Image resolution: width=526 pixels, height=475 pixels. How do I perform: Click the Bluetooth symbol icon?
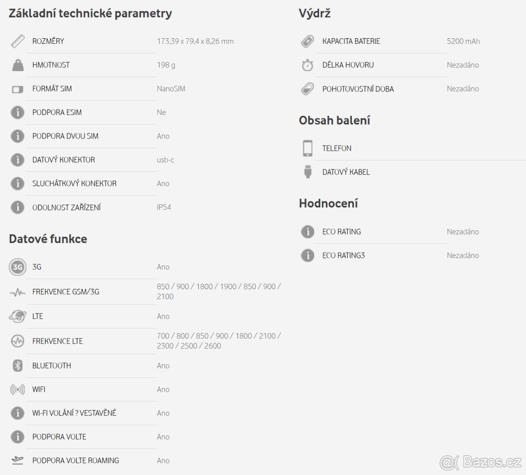click(18, 366)
